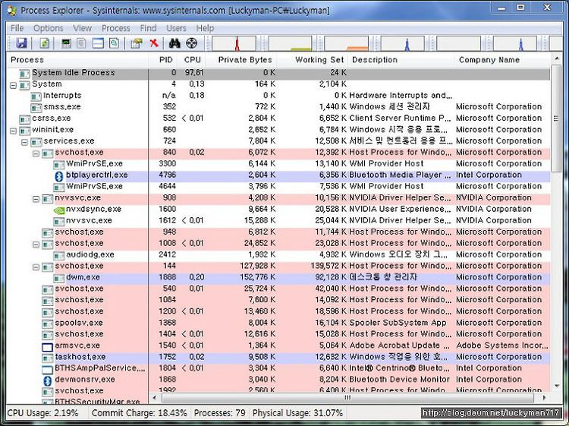Screen dimensions: 569x426
Task: Collapse the services.exe tree node
Action: [25, 142]
